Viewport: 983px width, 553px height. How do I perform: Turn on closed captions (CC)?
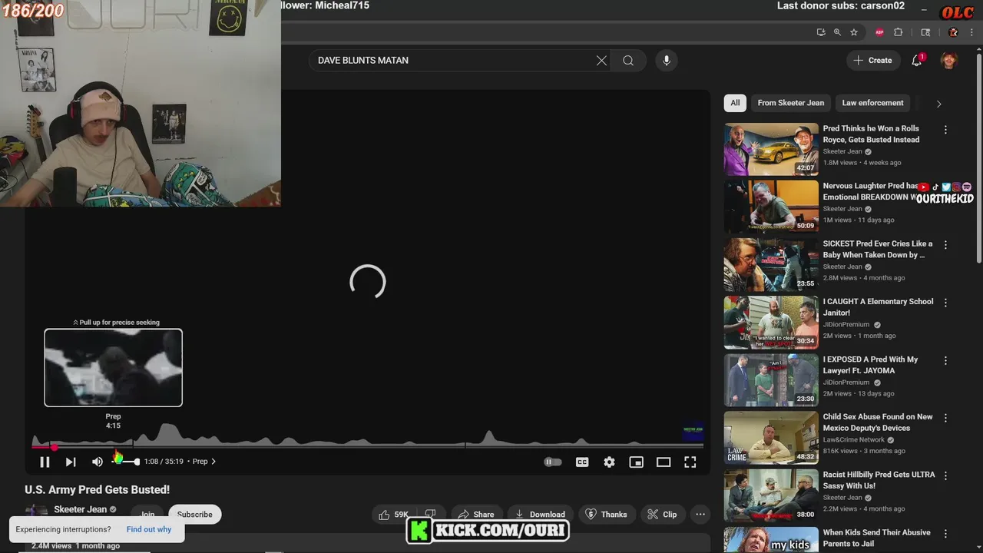[582, 462]
